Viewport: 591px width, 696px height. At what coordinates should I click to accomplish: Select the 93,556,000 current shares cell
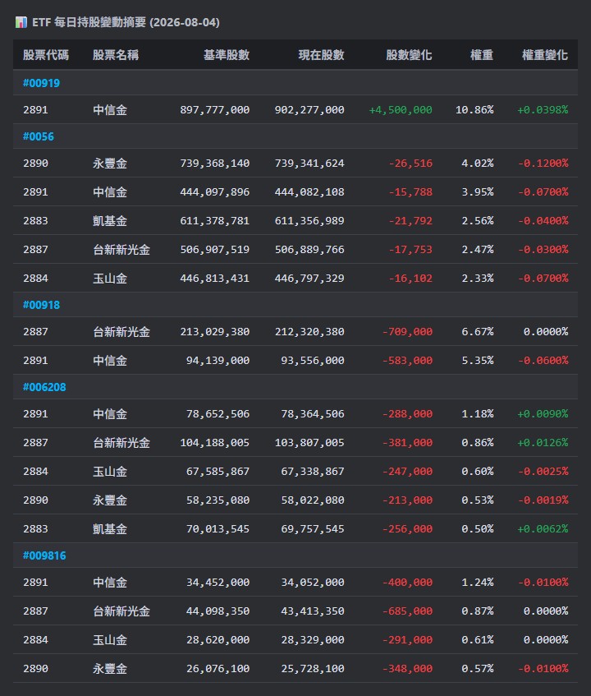pyautogui.click(x=313, y=361)
